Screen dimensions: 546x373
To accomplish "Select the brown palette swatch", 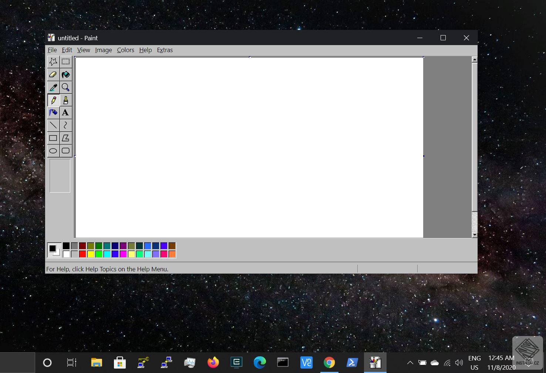I will [x=172, y=246].
